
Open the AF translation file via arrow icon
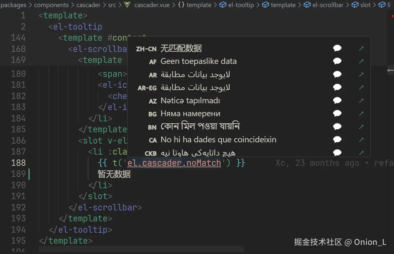pos(361,61)
